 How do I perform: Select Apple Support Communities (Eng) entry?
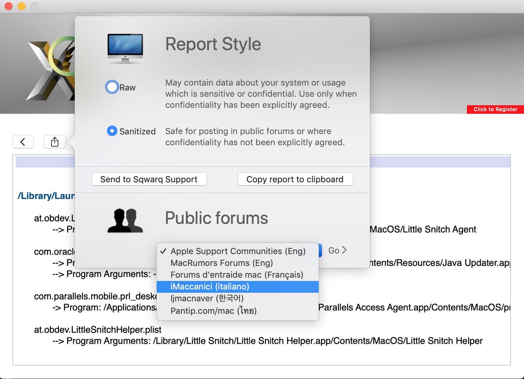tap(238, 251)
